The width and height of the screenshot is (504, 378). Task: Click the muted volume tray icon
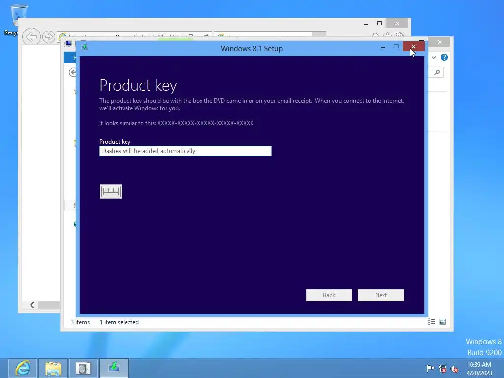tap(454, 368)
